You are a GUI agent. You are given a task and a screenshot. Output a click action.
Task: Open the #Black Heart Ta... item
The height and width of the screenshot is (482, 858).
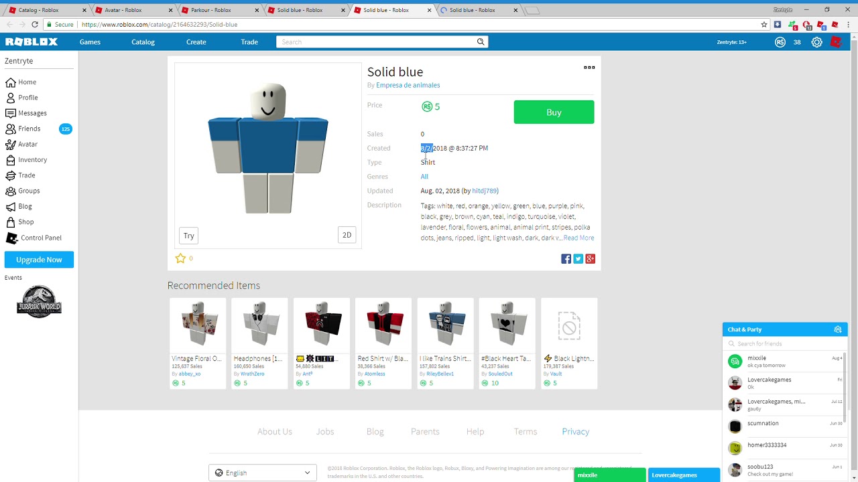[507, 343]
